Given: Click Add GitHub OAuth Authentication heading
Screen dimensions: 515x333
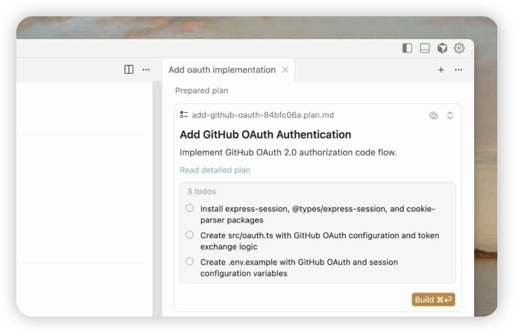Looking at the screenshot, I should pos(266,134).
